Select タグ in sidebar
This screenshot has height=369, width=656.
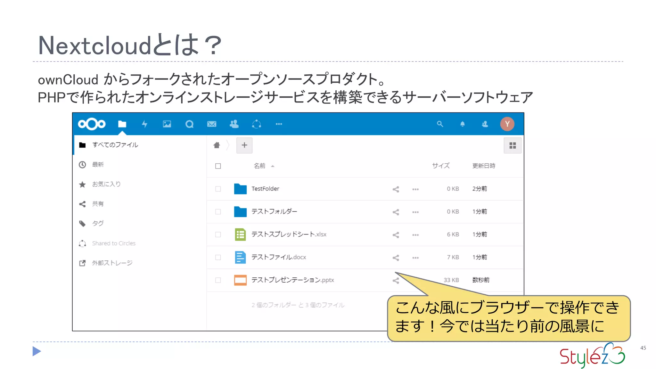(140, 223)
